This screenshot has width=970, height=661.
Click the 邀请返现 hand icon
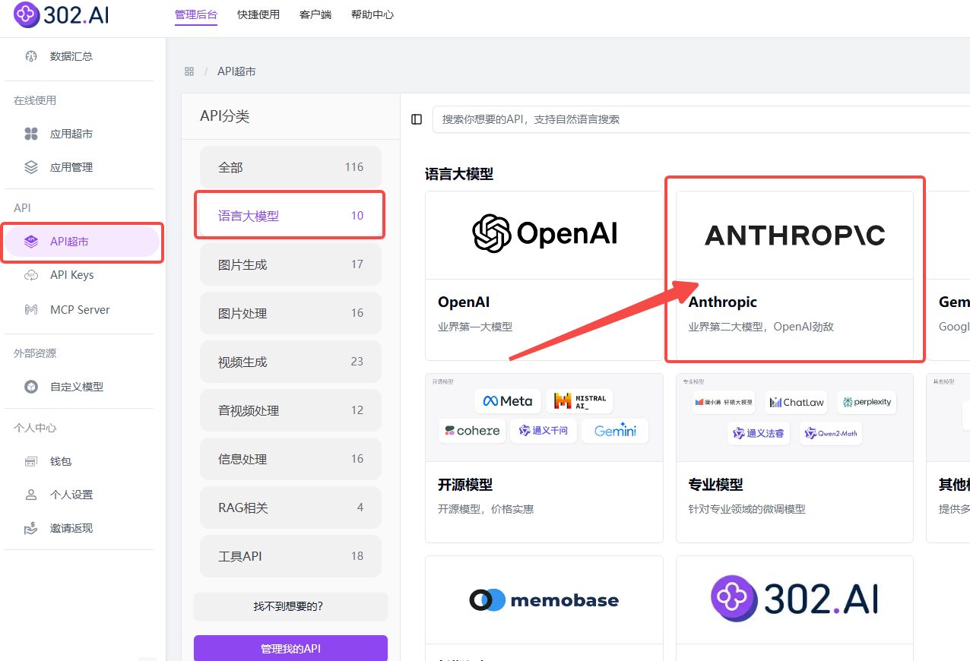[31, 528]
